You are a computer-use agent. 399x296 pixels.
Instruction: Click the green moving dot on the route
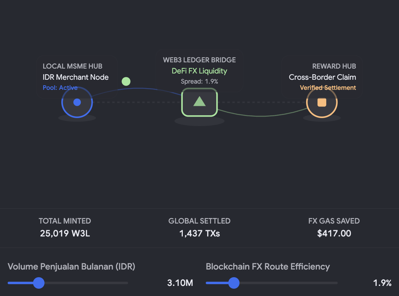pyautogui.click(x=126, y=81)
